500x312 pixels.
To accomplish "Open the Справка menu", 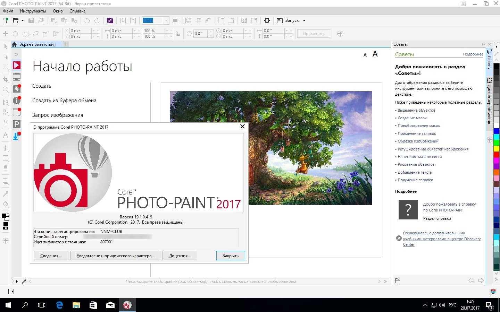I will pos(77,11).
